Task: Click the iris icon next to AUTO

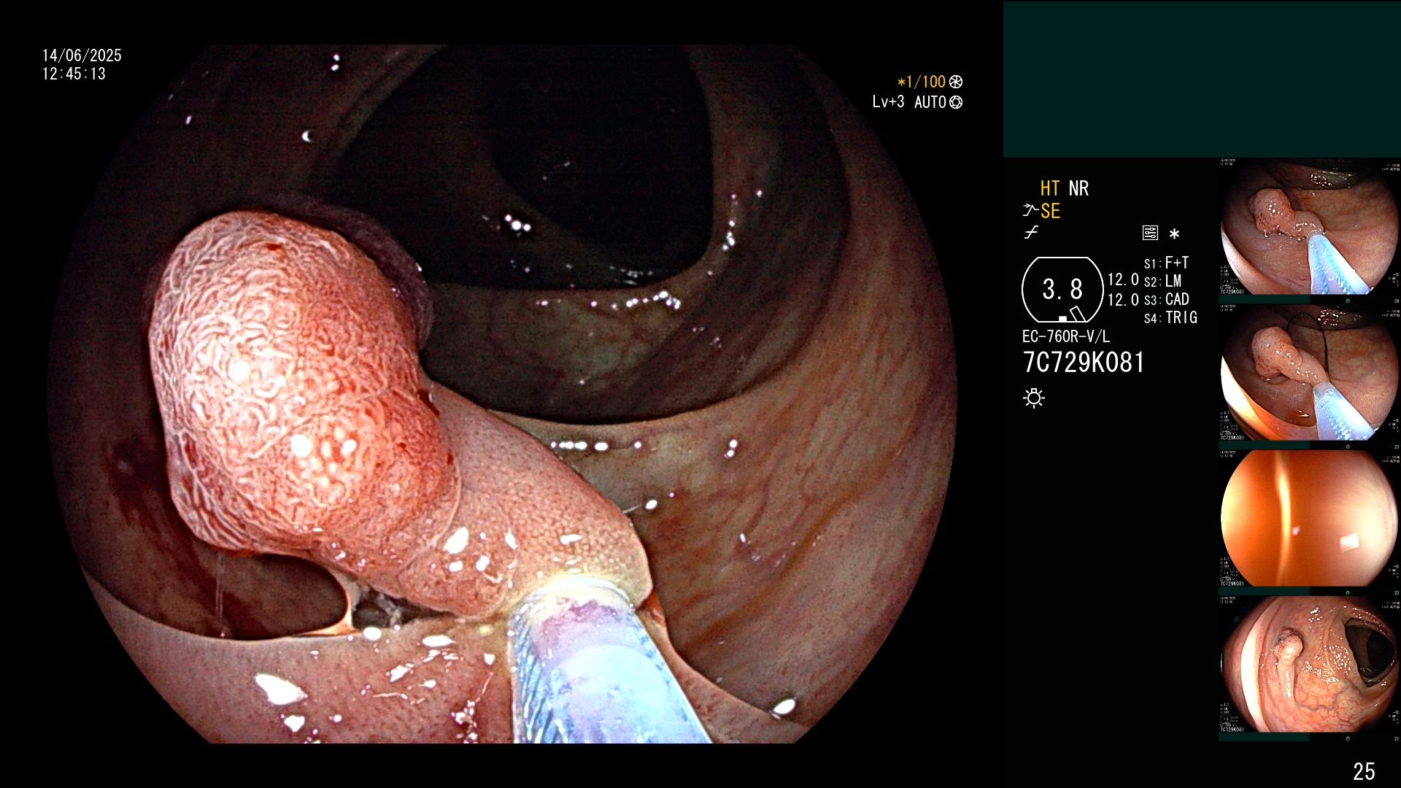Action: tap(956, 102)
